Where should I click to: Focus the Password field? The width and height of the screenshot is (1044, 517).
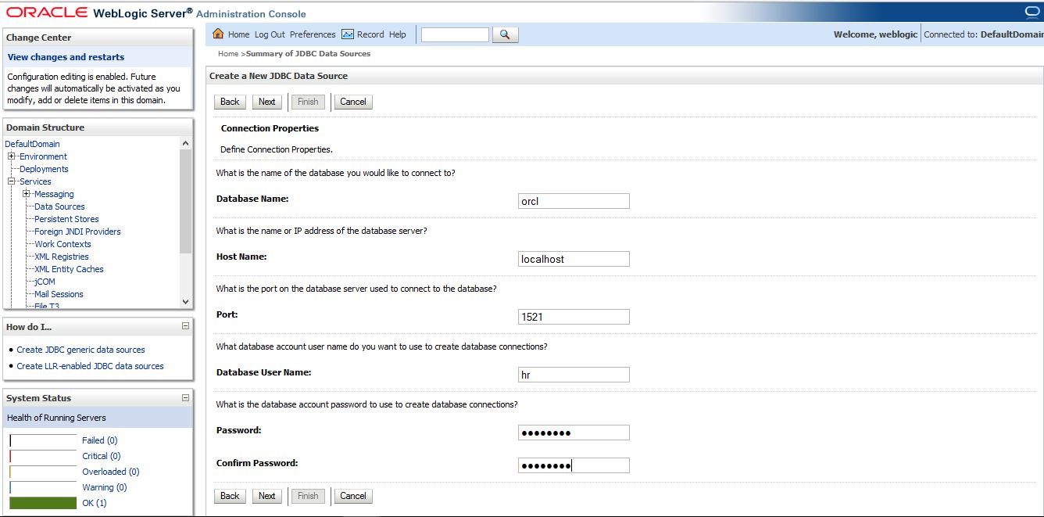[x=574, y=433]
